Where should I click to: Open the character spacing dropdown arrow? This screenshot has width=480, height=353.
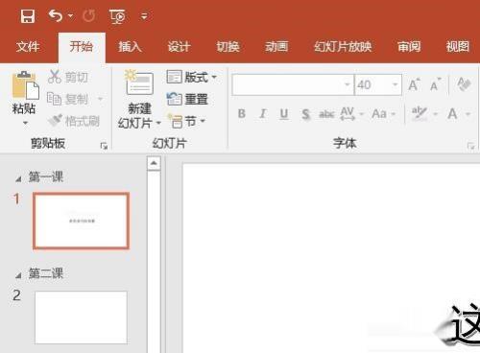tap(361, 114)
